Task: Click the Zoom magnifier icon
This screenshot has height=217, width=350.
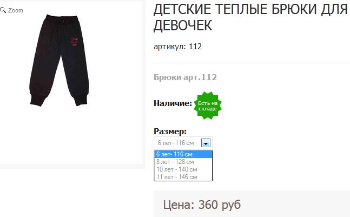Action: (3, 10)
